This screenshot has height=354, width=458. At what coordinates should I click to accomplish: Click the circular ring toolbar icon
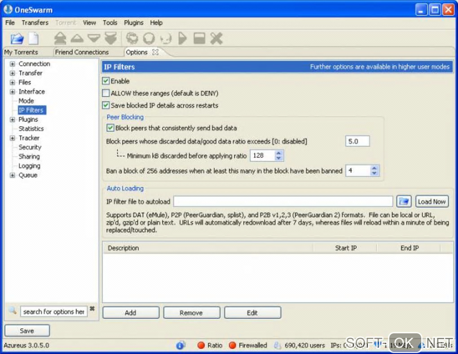point(149,38)
